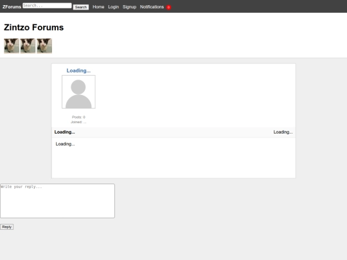Viewport: 347px width, 260px height.
Task: Open the Login nav link
Action: click(x=113, y=7)
